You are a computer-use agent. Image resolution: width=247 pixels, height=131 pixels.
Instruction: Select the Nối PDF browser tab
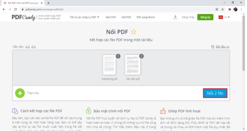pyautogui.click(x=23, y=3)
